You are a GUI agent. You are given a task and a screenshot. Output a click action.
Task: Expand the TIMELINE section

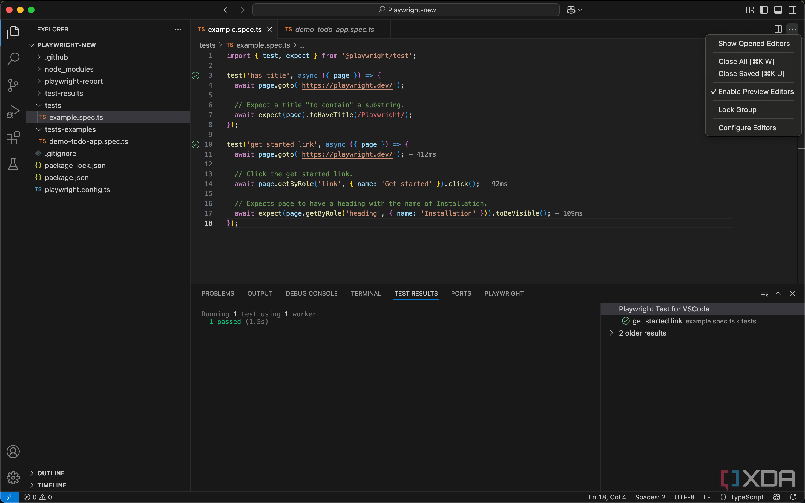[108, 485]
